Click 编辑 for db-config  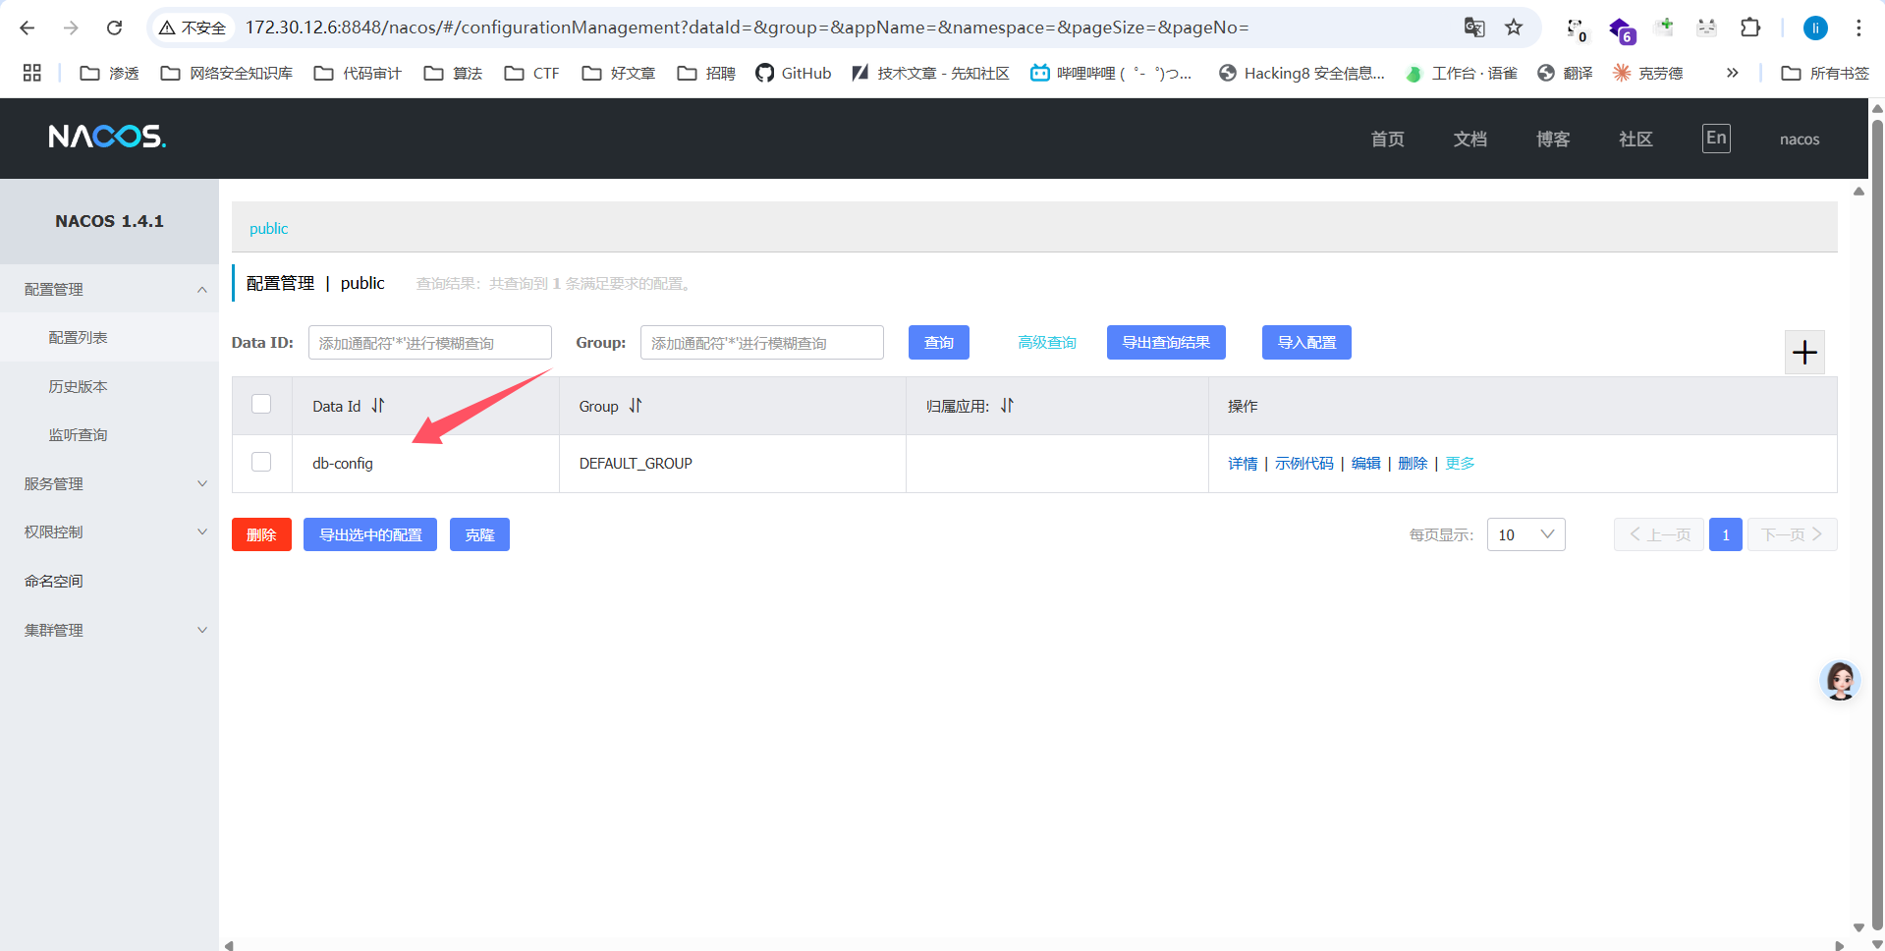[x=1365, y=463]
